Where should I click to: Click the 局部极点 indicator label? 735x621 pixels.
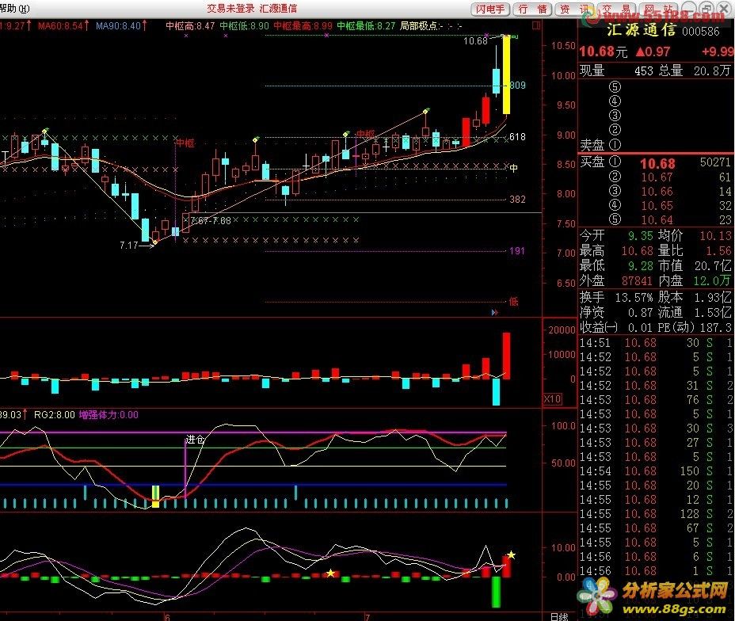coord(431,26)
